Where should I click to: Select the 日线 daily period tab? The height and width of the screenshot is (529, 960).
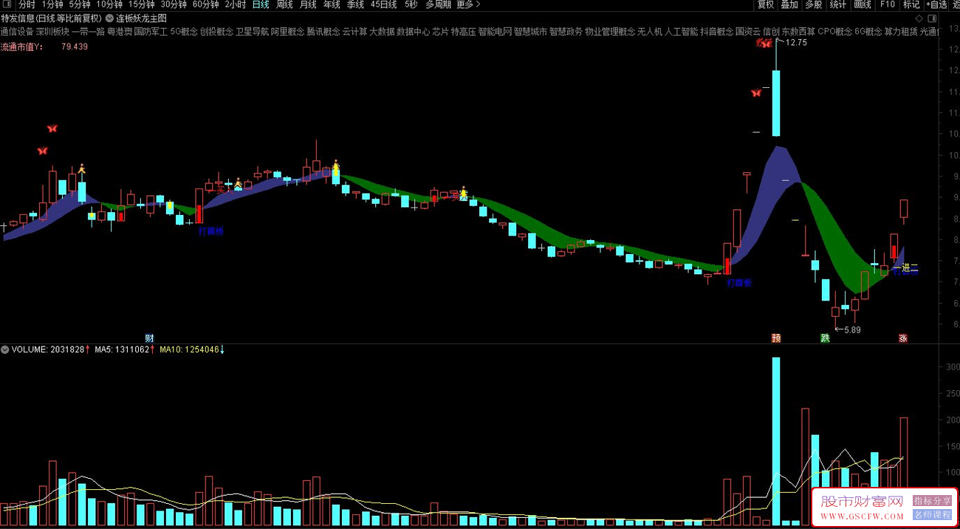coord(261,4)
